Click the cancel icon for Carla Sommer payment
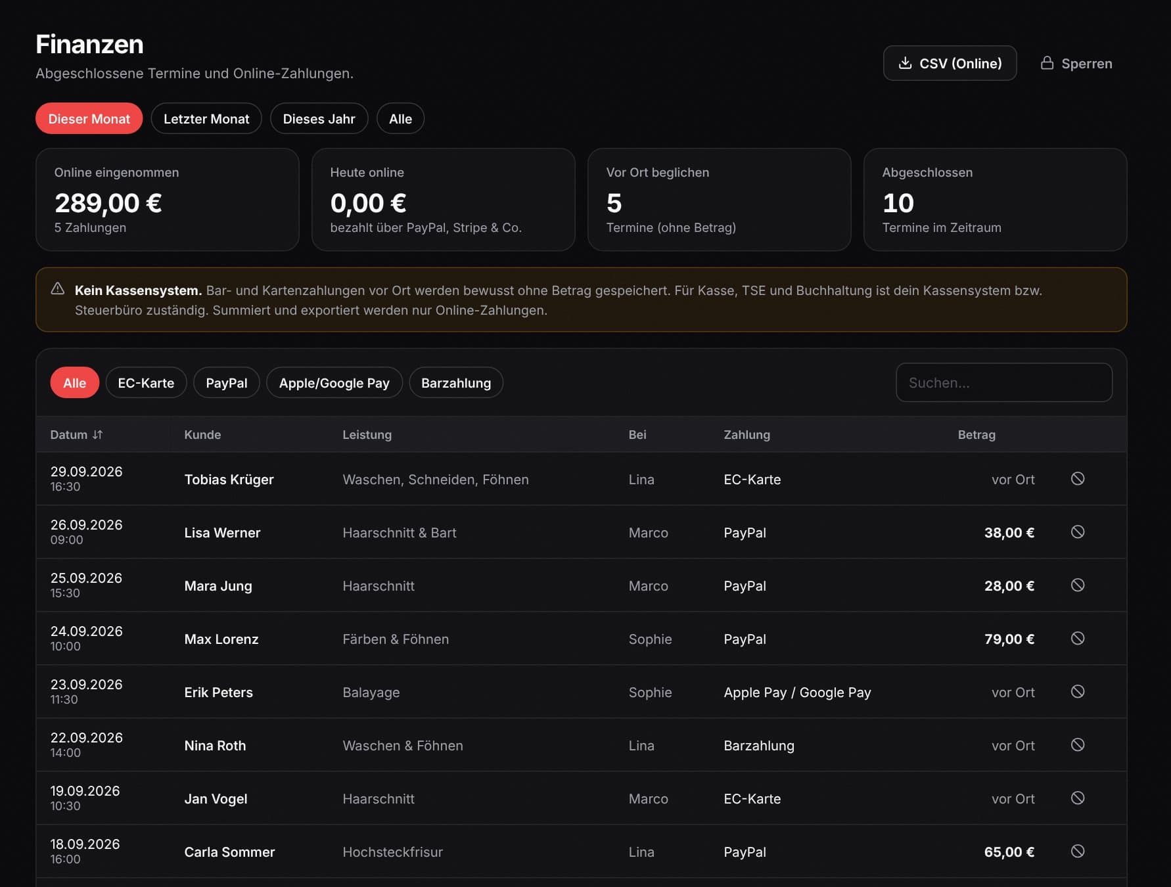Viewport: 1171px width, 887px height. (1078, 851)
